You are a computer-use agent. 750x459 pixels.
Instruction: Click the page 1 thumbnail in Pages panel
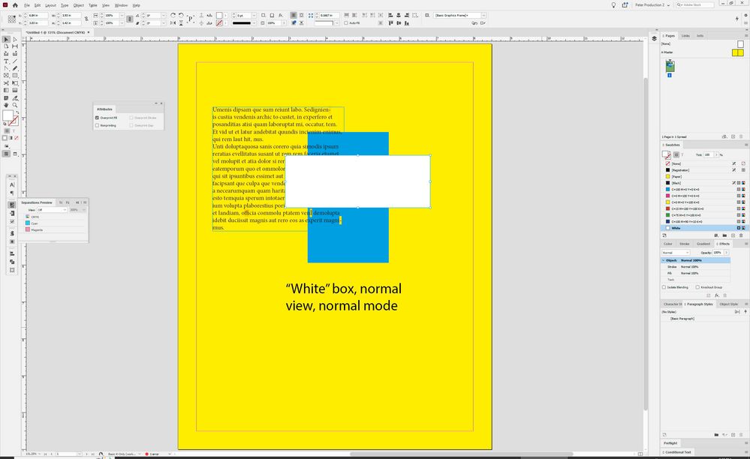click(x=670, y=66)
